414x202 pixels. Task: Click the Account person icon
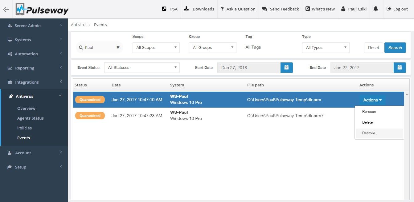coord(9,153)
